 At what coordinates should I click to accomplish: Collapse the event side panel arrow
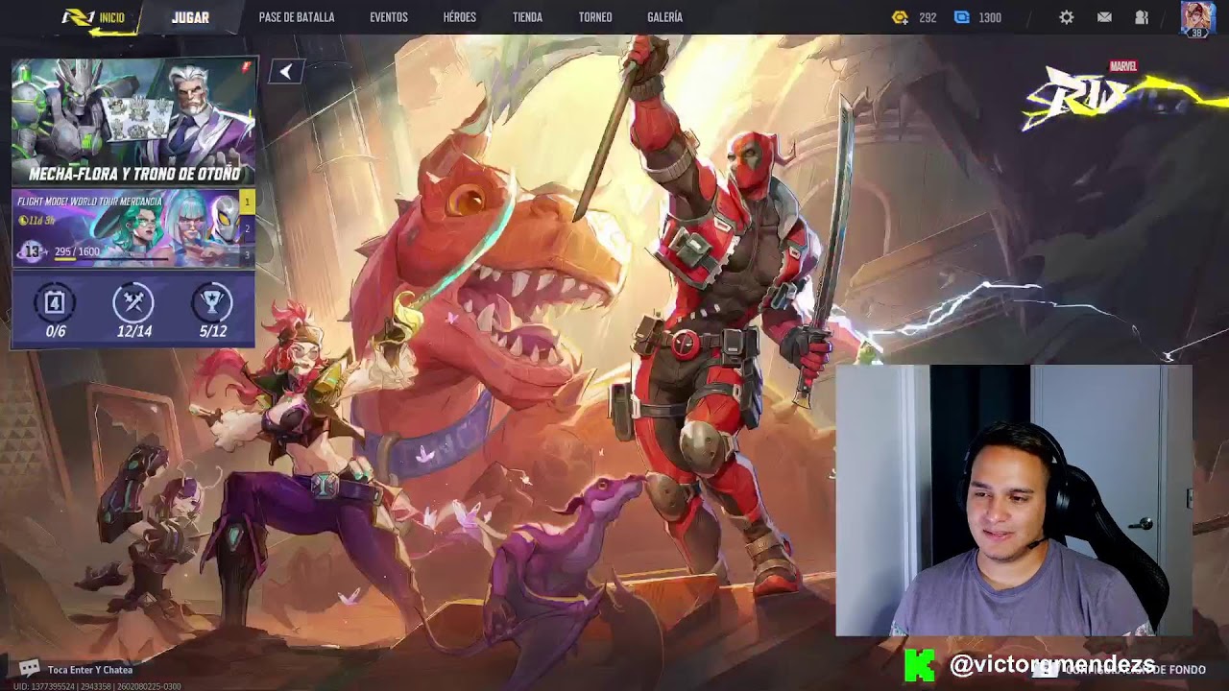point(286,71)
